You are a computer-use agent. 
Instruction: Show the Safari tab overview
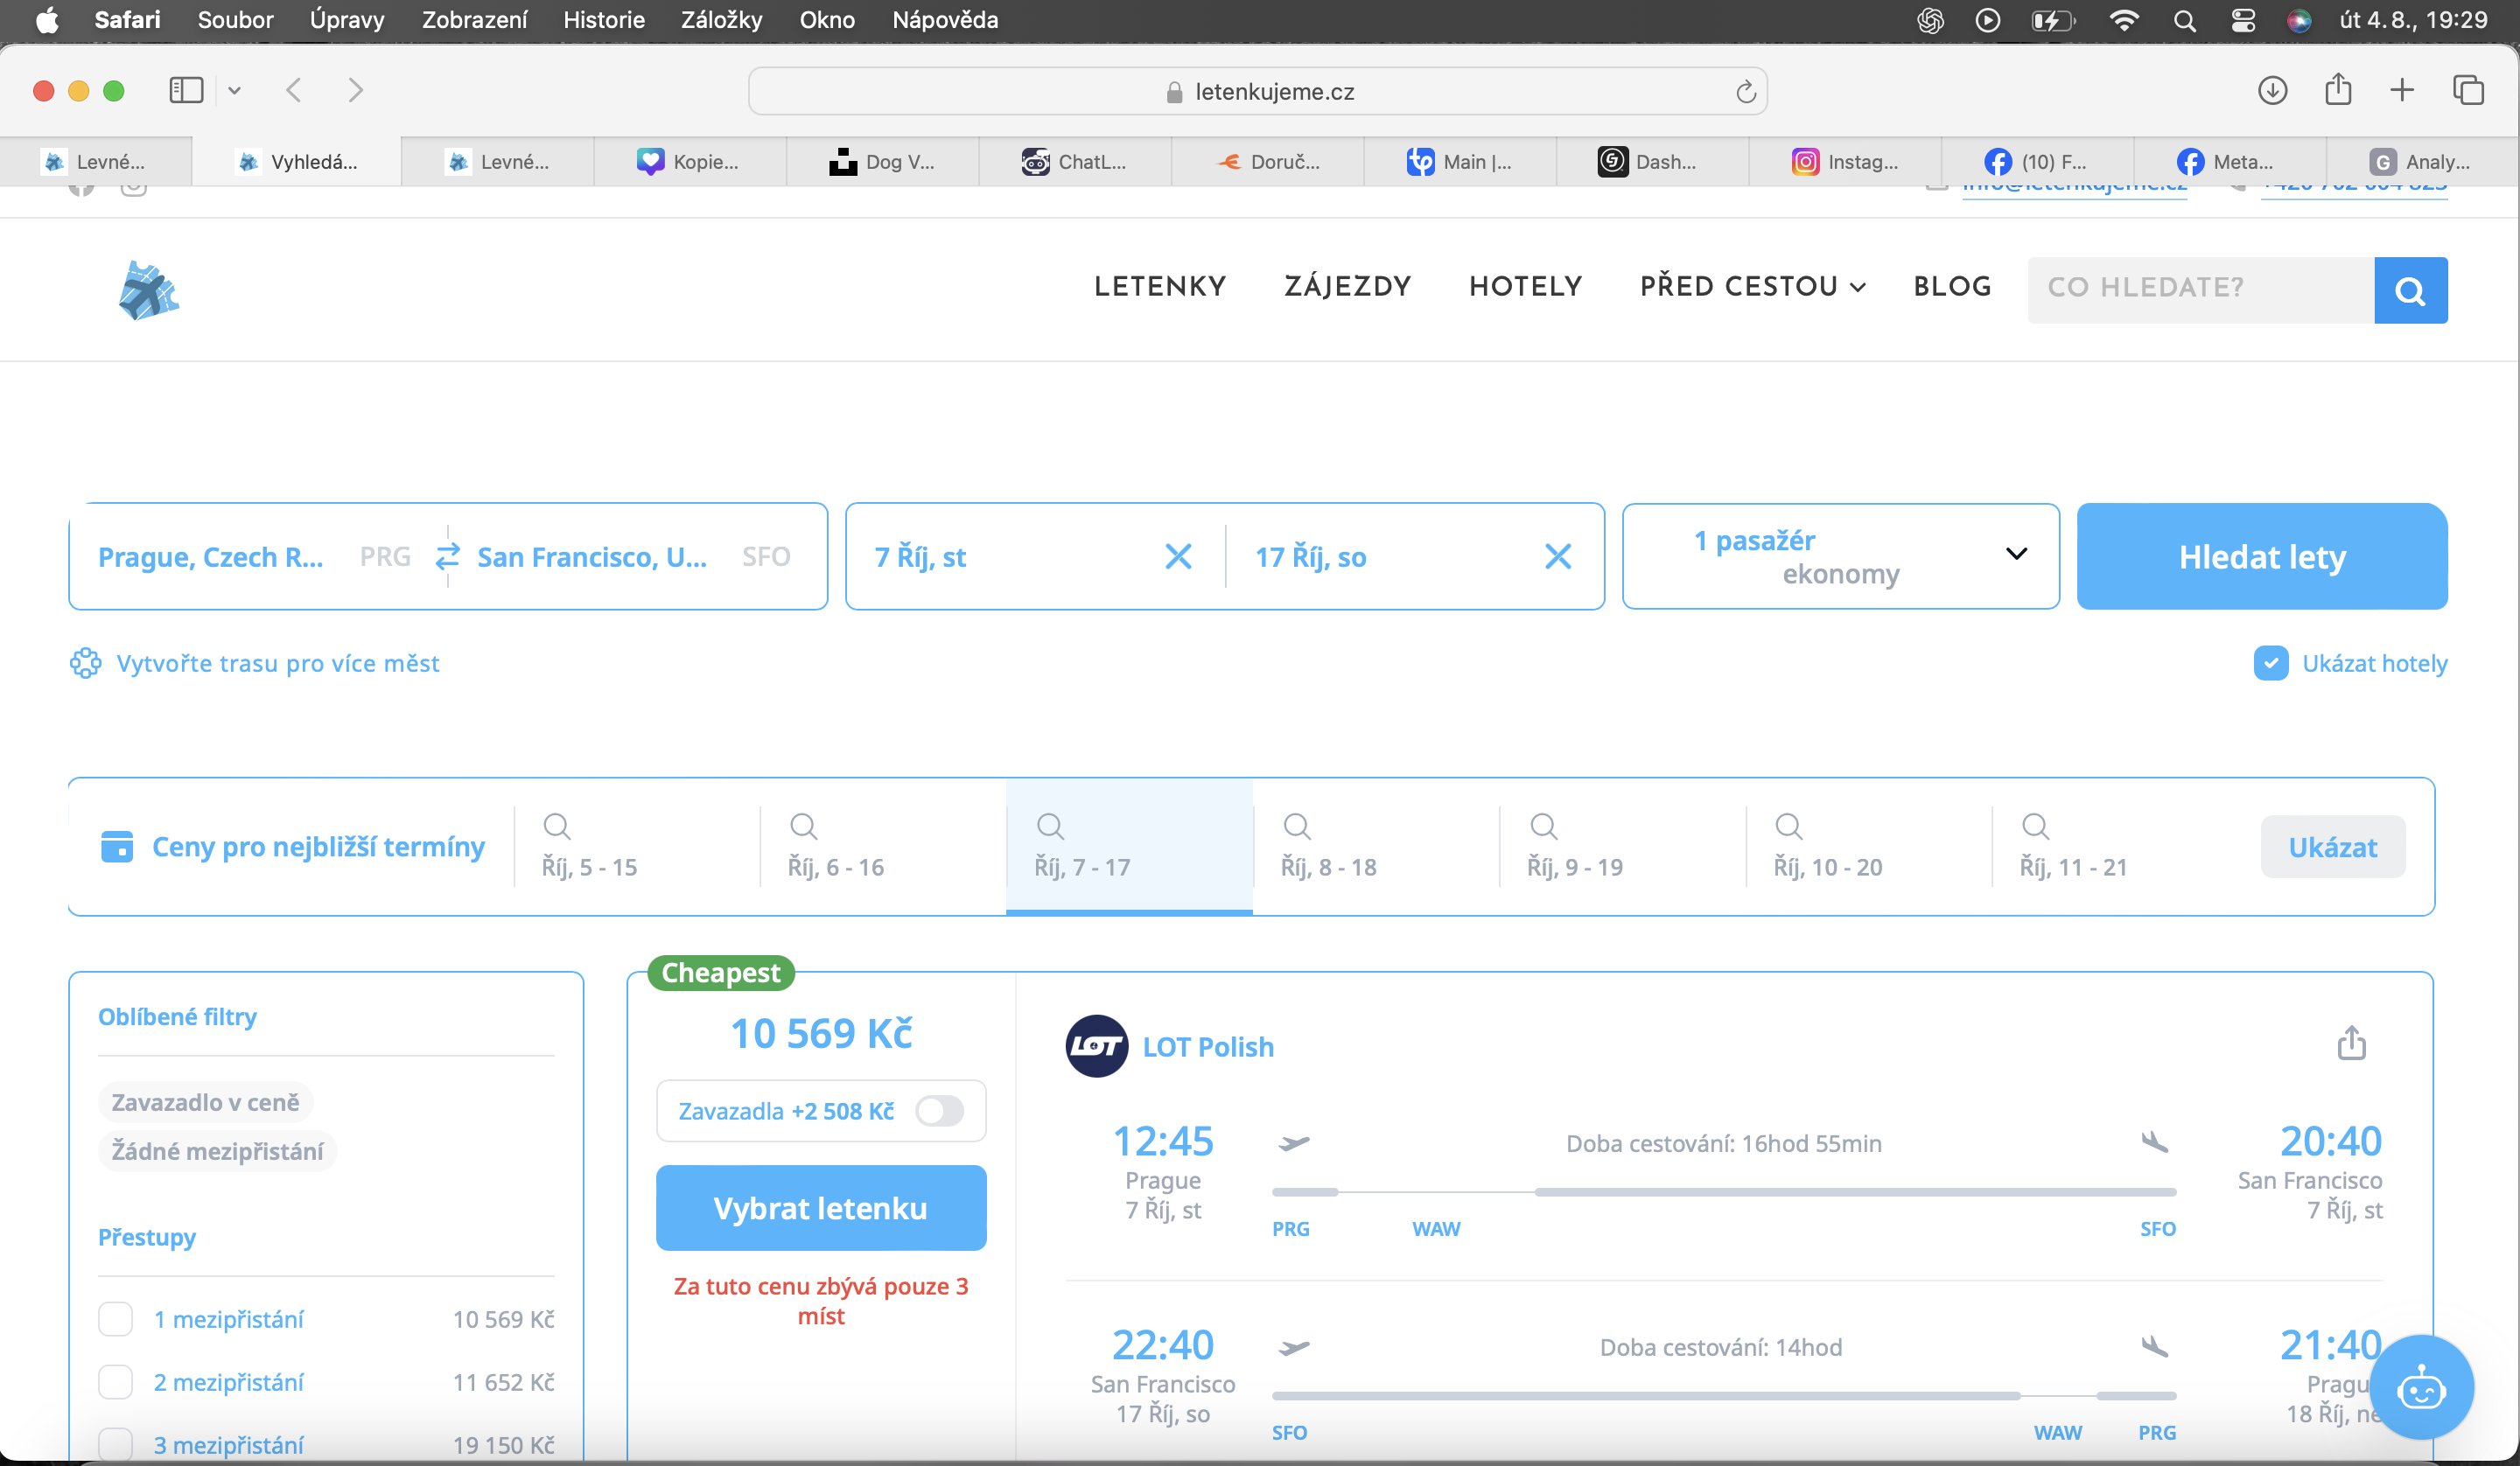pos(2468,90)
